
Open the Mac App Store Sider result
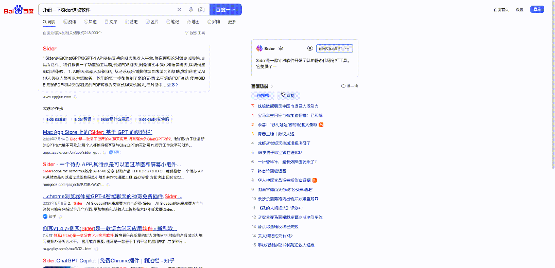coord(97,132)
